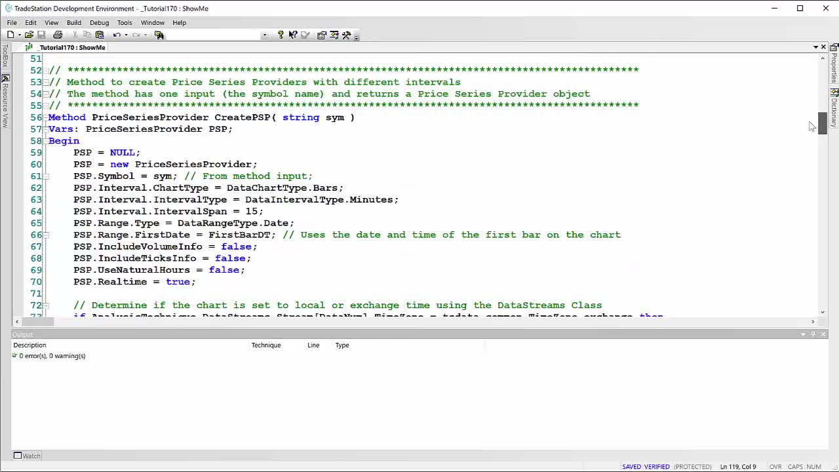The width and height of the screenshot is (839, 472).
Task: Click the Redo arrow icon
Action: click(x=136, y=35)
